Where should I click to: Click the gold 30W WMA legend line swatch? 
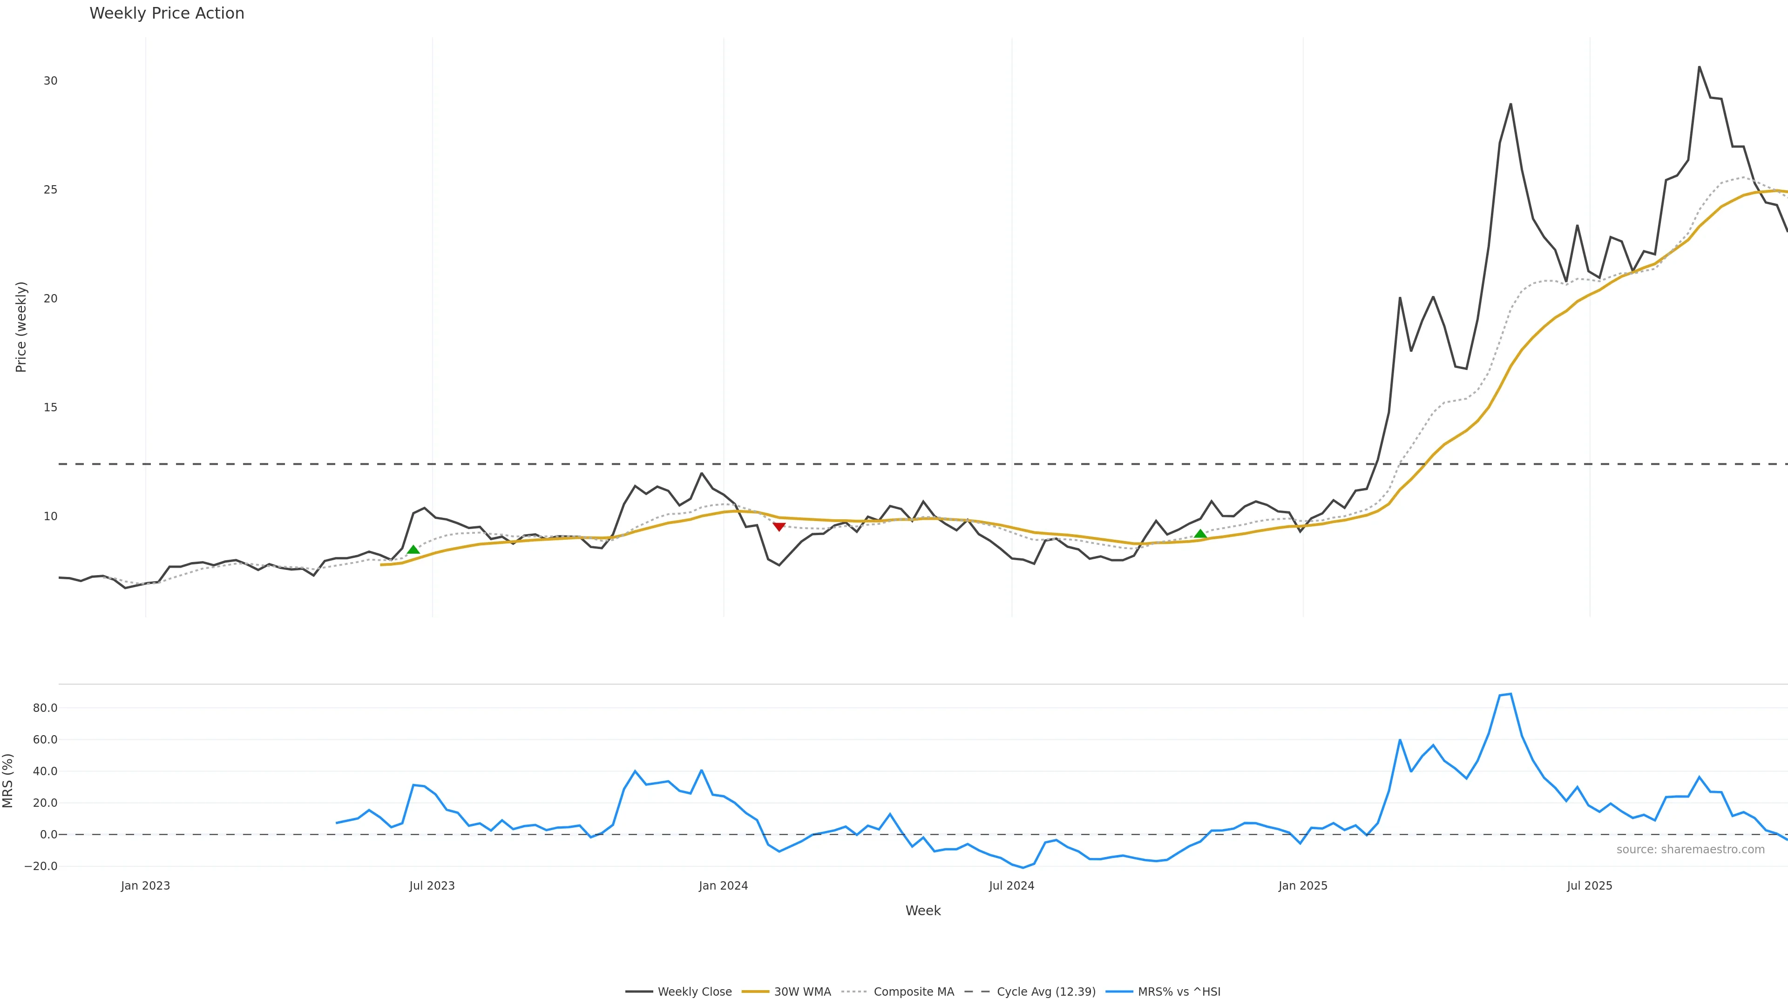[755, 992]
